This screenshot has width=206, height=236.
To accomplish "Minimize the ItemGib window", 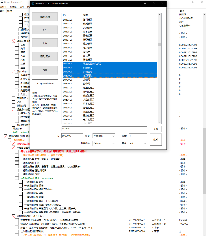I will click(145, 4).
